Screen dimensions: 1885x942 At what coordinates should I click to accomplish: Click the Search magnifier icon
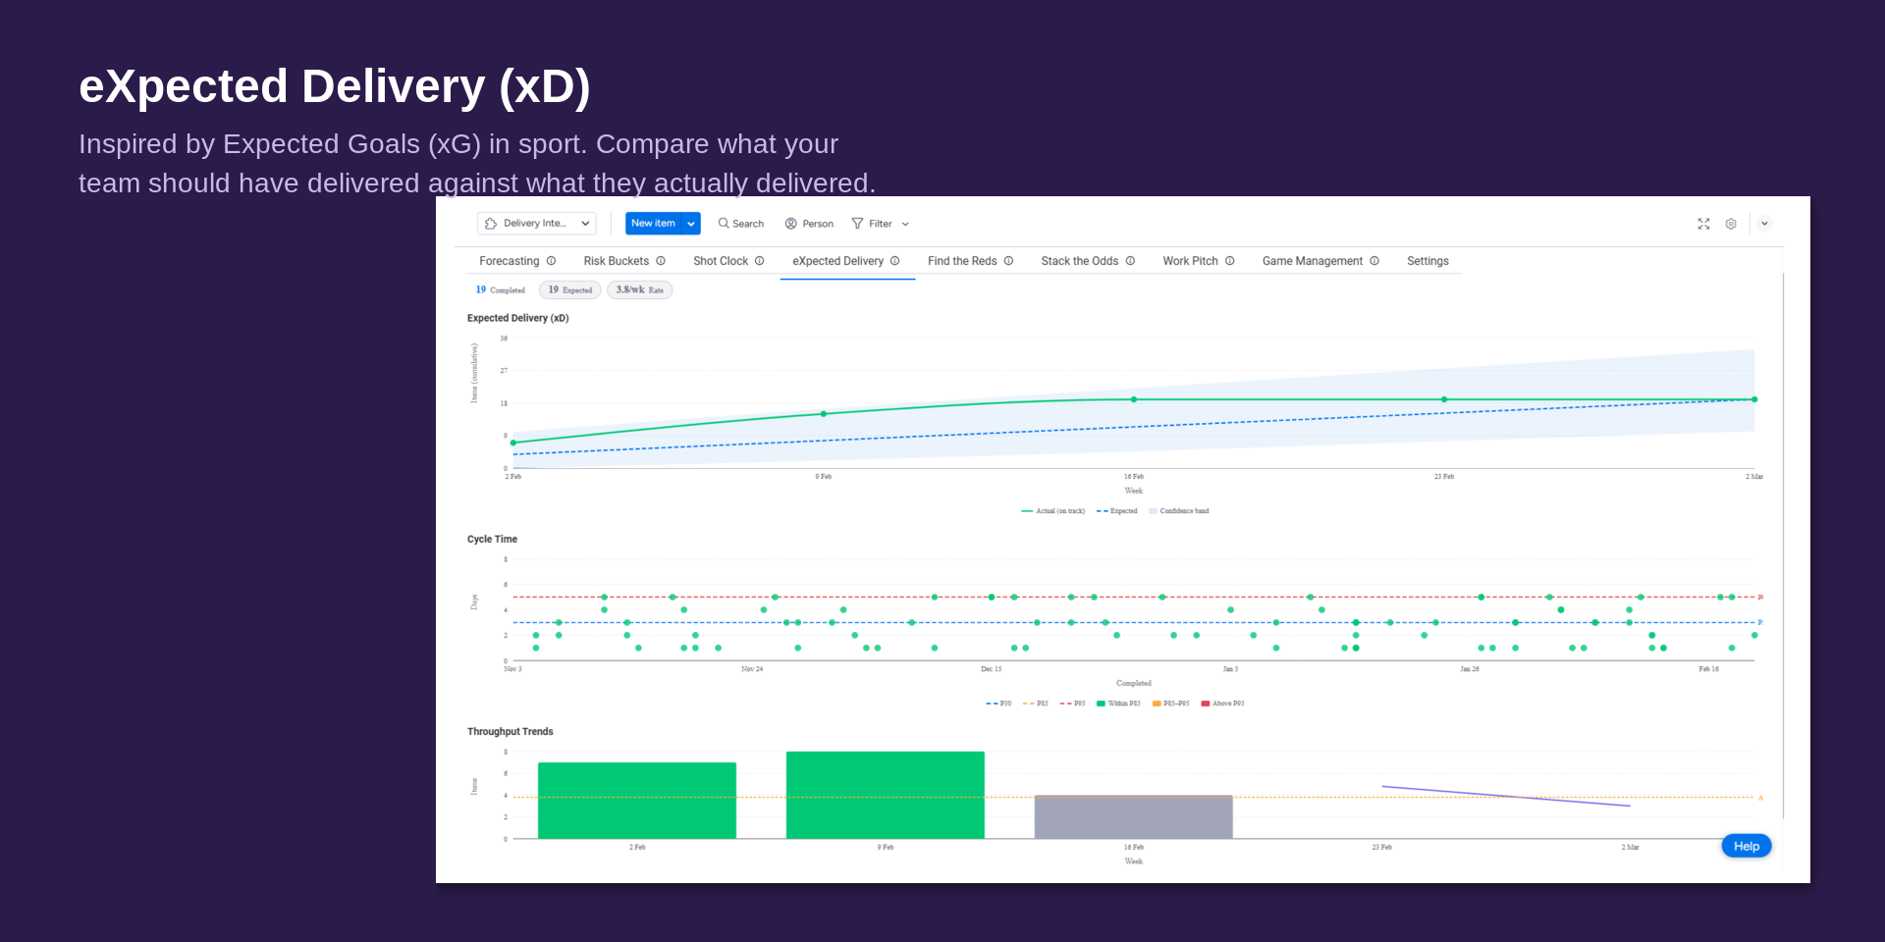(x=724, y=224)
